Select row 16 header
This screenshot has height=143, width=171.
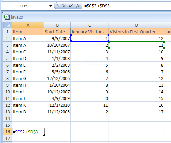click(8, 132)
